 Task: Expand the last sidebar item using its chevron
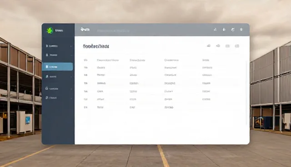tap(71, 98)
